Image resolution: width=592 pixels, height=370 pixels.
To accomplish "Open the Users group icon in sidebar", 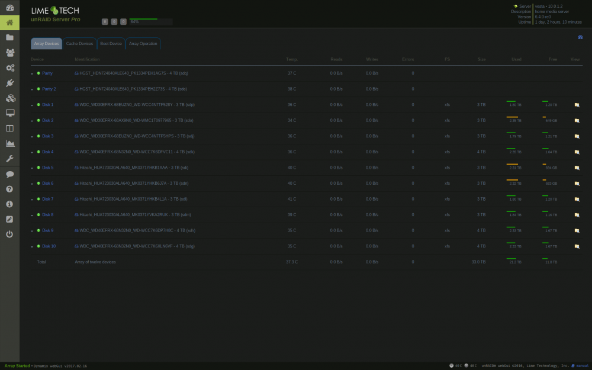I will pos(10,53).
